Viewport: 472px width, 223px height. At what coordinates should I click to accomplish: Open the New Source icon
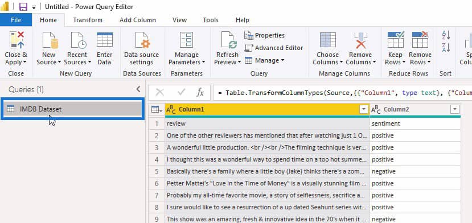click(x=50, y=40)
